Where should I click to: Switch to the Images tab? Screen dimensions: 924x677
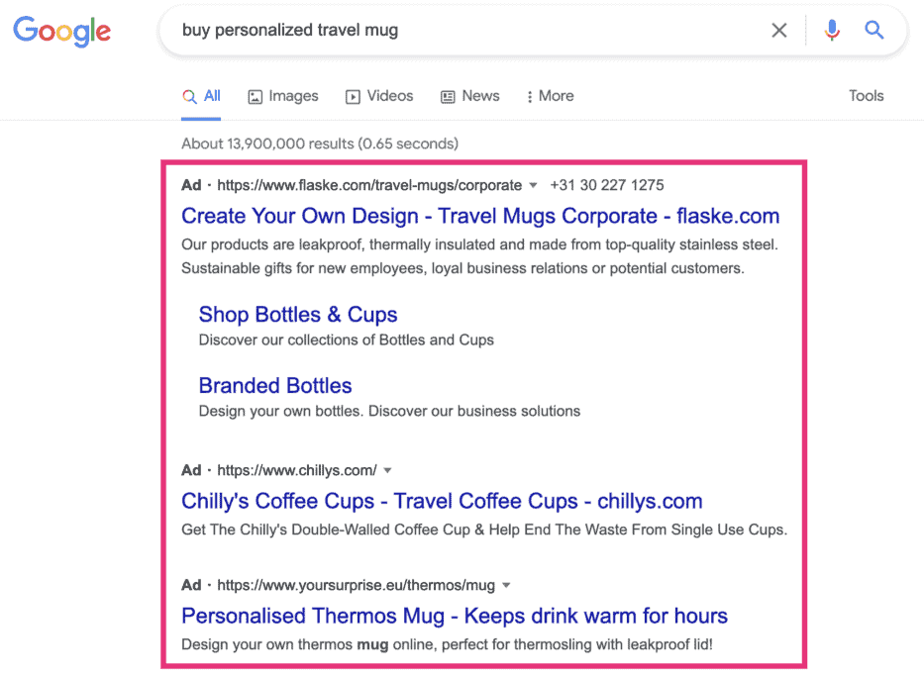coord(283,96)
